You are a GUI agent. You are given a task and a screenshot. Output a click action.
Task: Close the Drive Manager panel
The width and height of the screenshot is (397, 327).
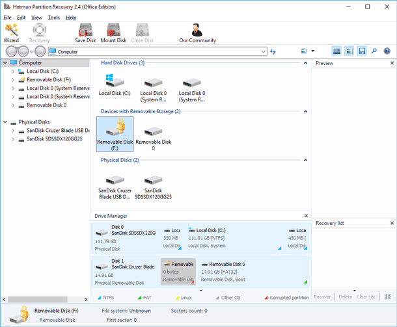pos(306,216)
